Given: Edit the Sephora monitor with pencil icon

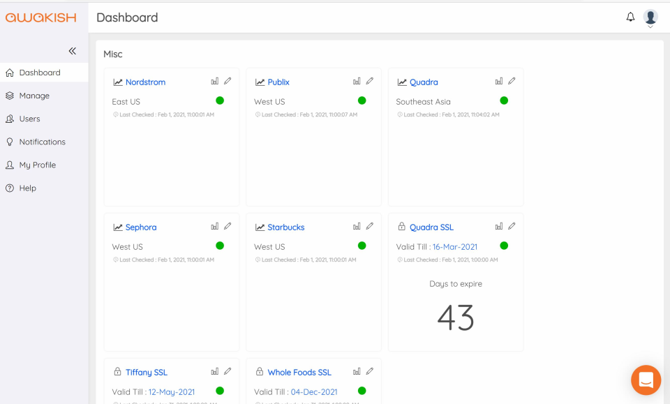Looking at the screenshot, I should tap(228, 226).
